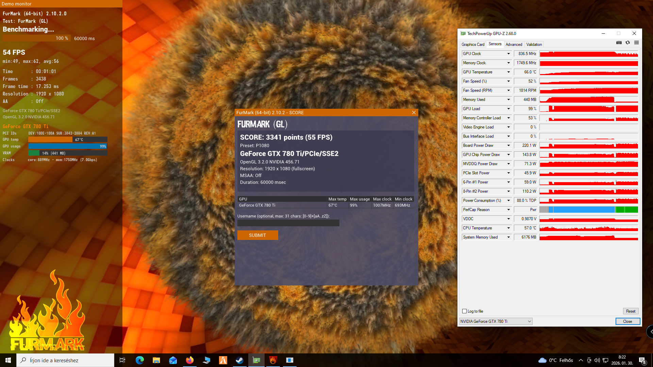Open the NVIDIA GeForce GTX 780 Ti selector
Screen dimensions: 653x367
click(x=495, y=321)
